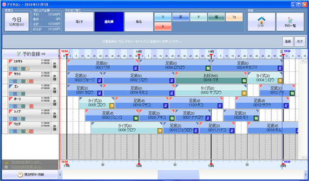Select the red ネ category filter

(x=163, y=27)
